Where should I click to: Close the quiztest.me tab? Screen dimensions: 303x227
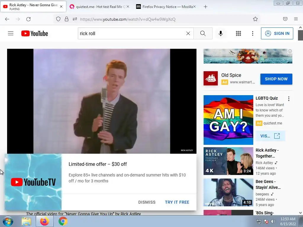click(128, 7)
